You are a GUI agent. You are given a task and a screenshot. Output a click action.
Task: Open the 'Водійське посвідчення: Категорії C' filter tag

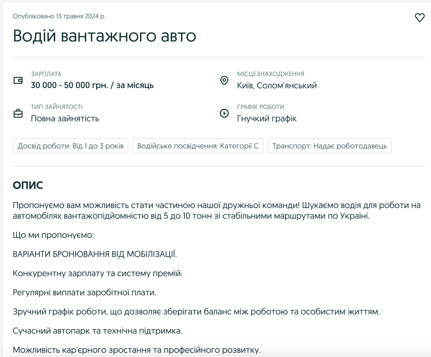click(x=198, y=146)
